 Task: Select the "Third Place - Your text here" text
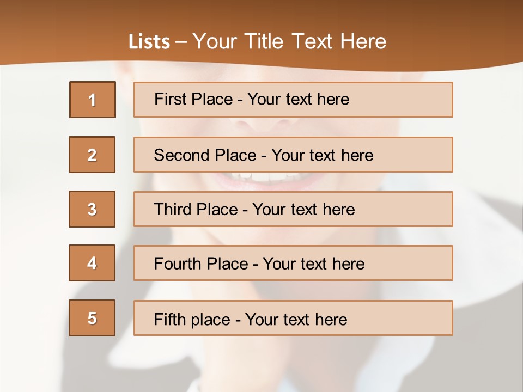tap(254, 210)
